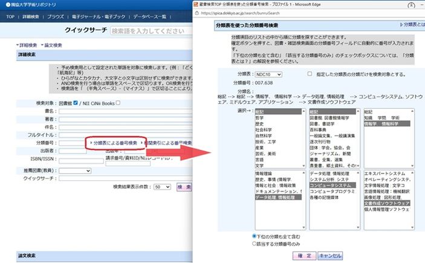
Task: Select ドキュメンテーション list item
Action: click(x=278, y=191)
